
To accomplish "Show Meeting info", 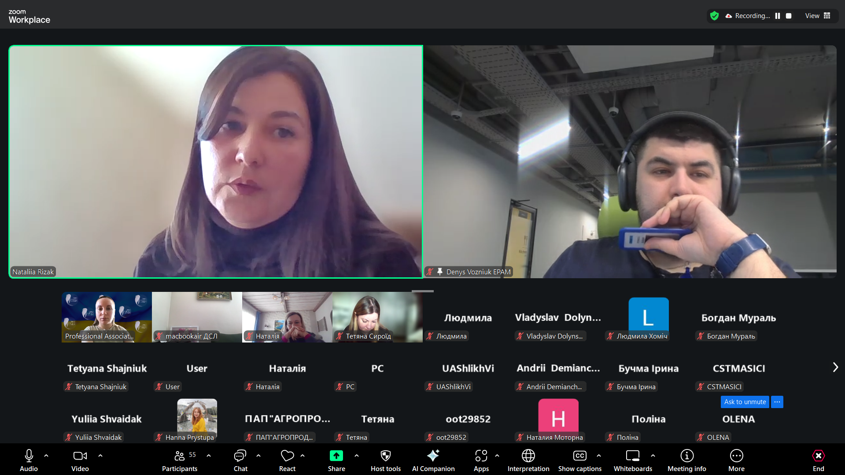I will point(686,460).
